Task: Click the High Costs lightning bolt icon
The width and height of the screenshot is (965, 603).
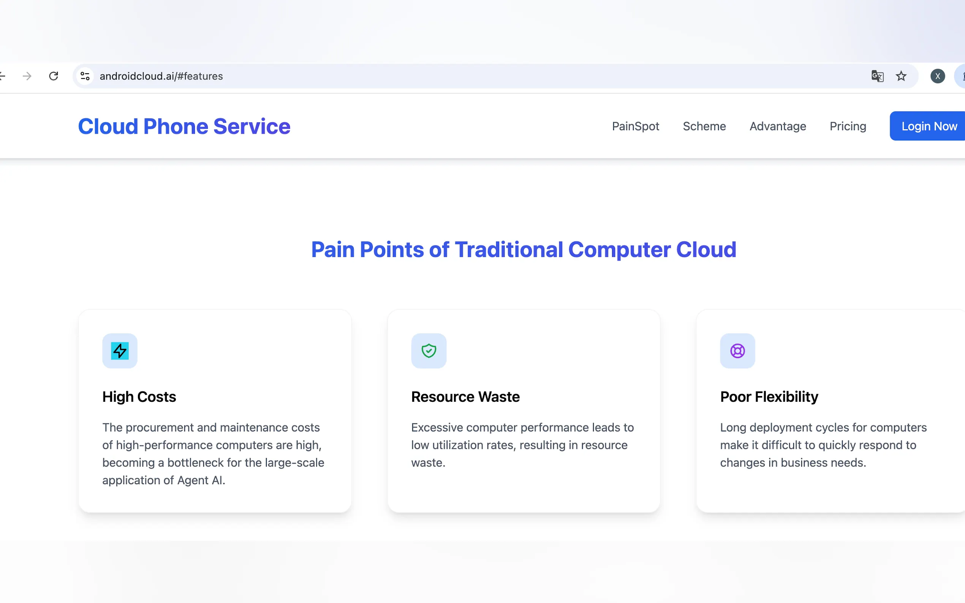Action: 120,351
